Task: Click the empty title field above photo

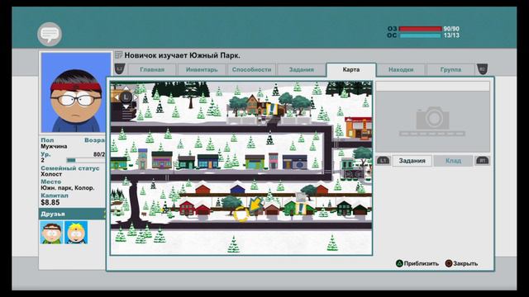Action: tap(432, 86)
